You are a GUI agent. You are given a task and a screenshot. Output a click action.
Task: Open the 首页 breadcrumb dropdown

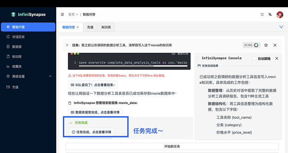point(73,14)
